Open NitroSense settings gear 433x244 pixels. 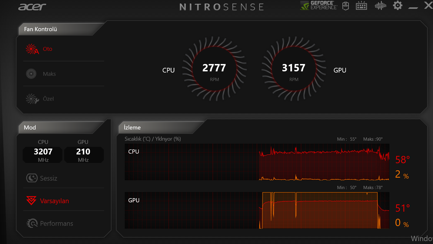tap(398, 5)
